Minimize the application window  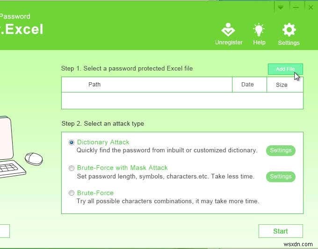pos(296,7)
